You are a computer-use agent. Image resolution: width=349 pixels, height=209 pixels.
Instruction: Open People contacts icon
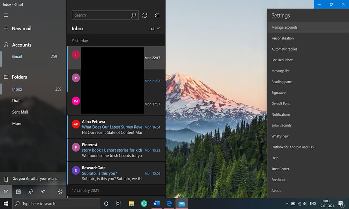[x=30, y=192]
